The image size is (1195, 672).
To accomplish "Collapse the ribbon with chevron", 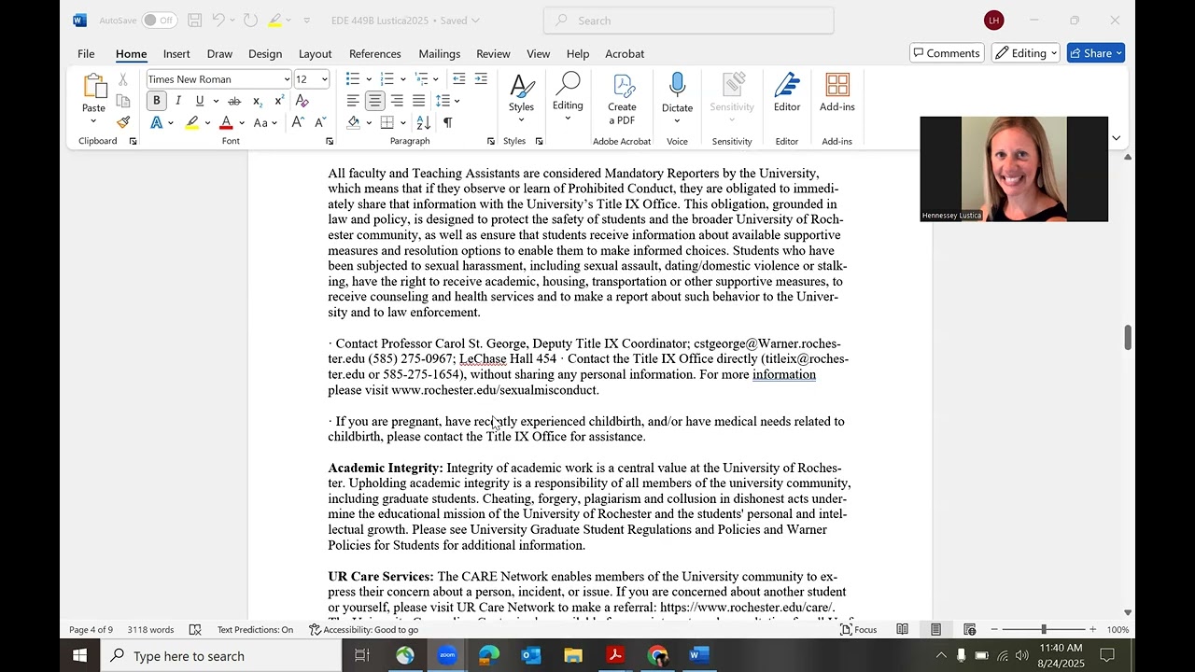I will point(1116,138).
